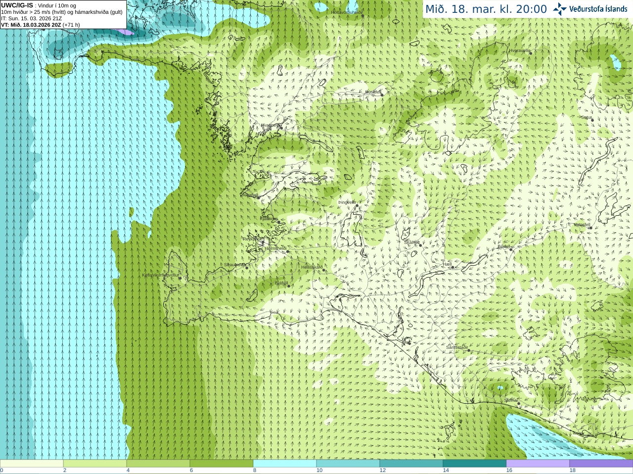Select the Vatnsfell station point
633x474 pixels.
[x=590, y=228]
